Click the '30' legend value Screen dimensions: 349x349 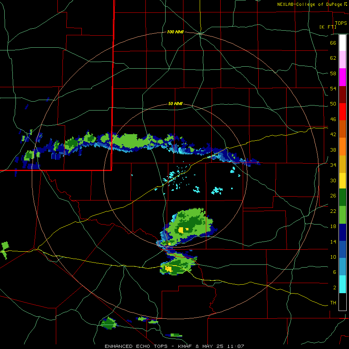coord(333,180)
